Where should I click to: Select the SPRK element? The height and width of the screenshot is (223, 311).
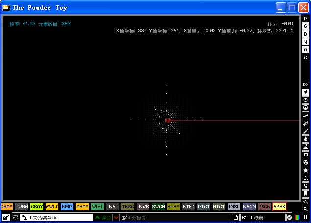tap(280, 207)
